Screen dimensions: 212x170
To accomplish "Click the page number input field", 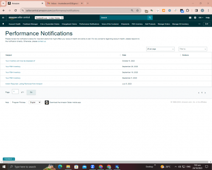I will 15,92.
